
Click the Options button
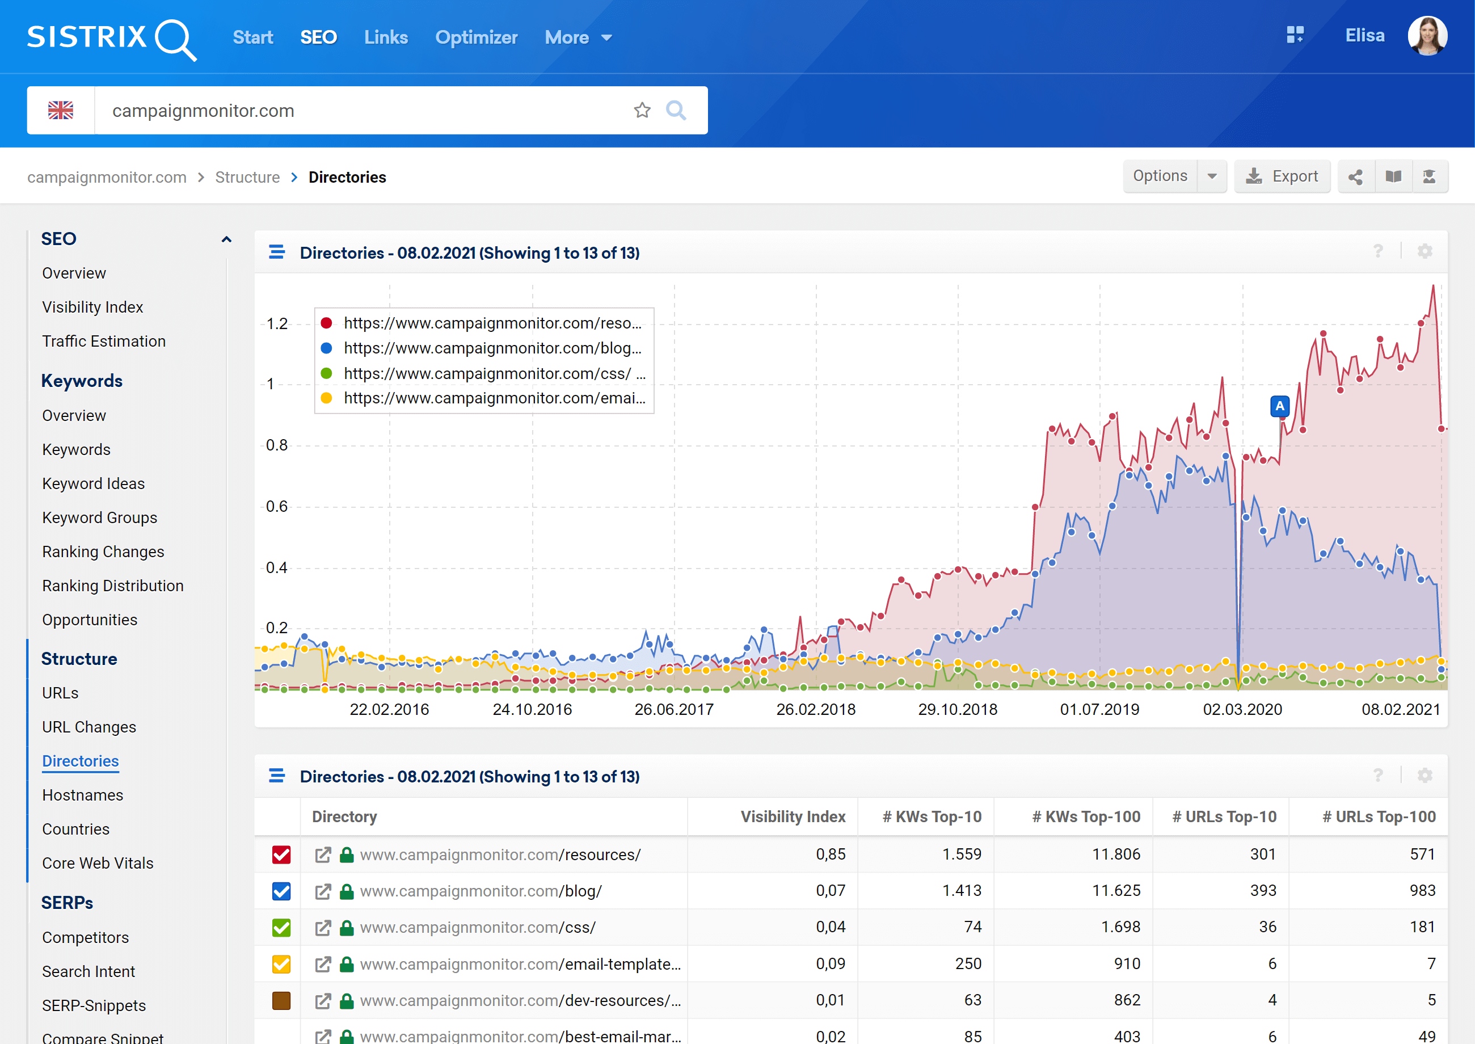point(1160,177)
